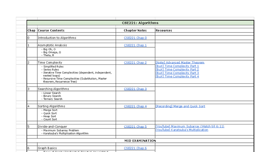Viewport: 270px width, 152px height.
Task: Open the CSE221 Chap 5 notes link
Action: 135,126
